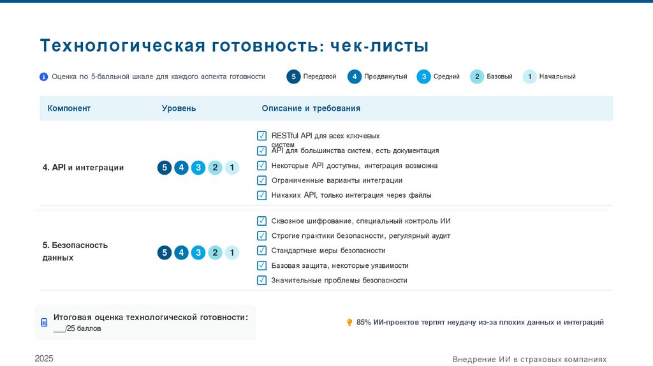Click the lightbulb icon near 85% statistic
The width and height of the screenshot is (653, 366).
(349, 322)
